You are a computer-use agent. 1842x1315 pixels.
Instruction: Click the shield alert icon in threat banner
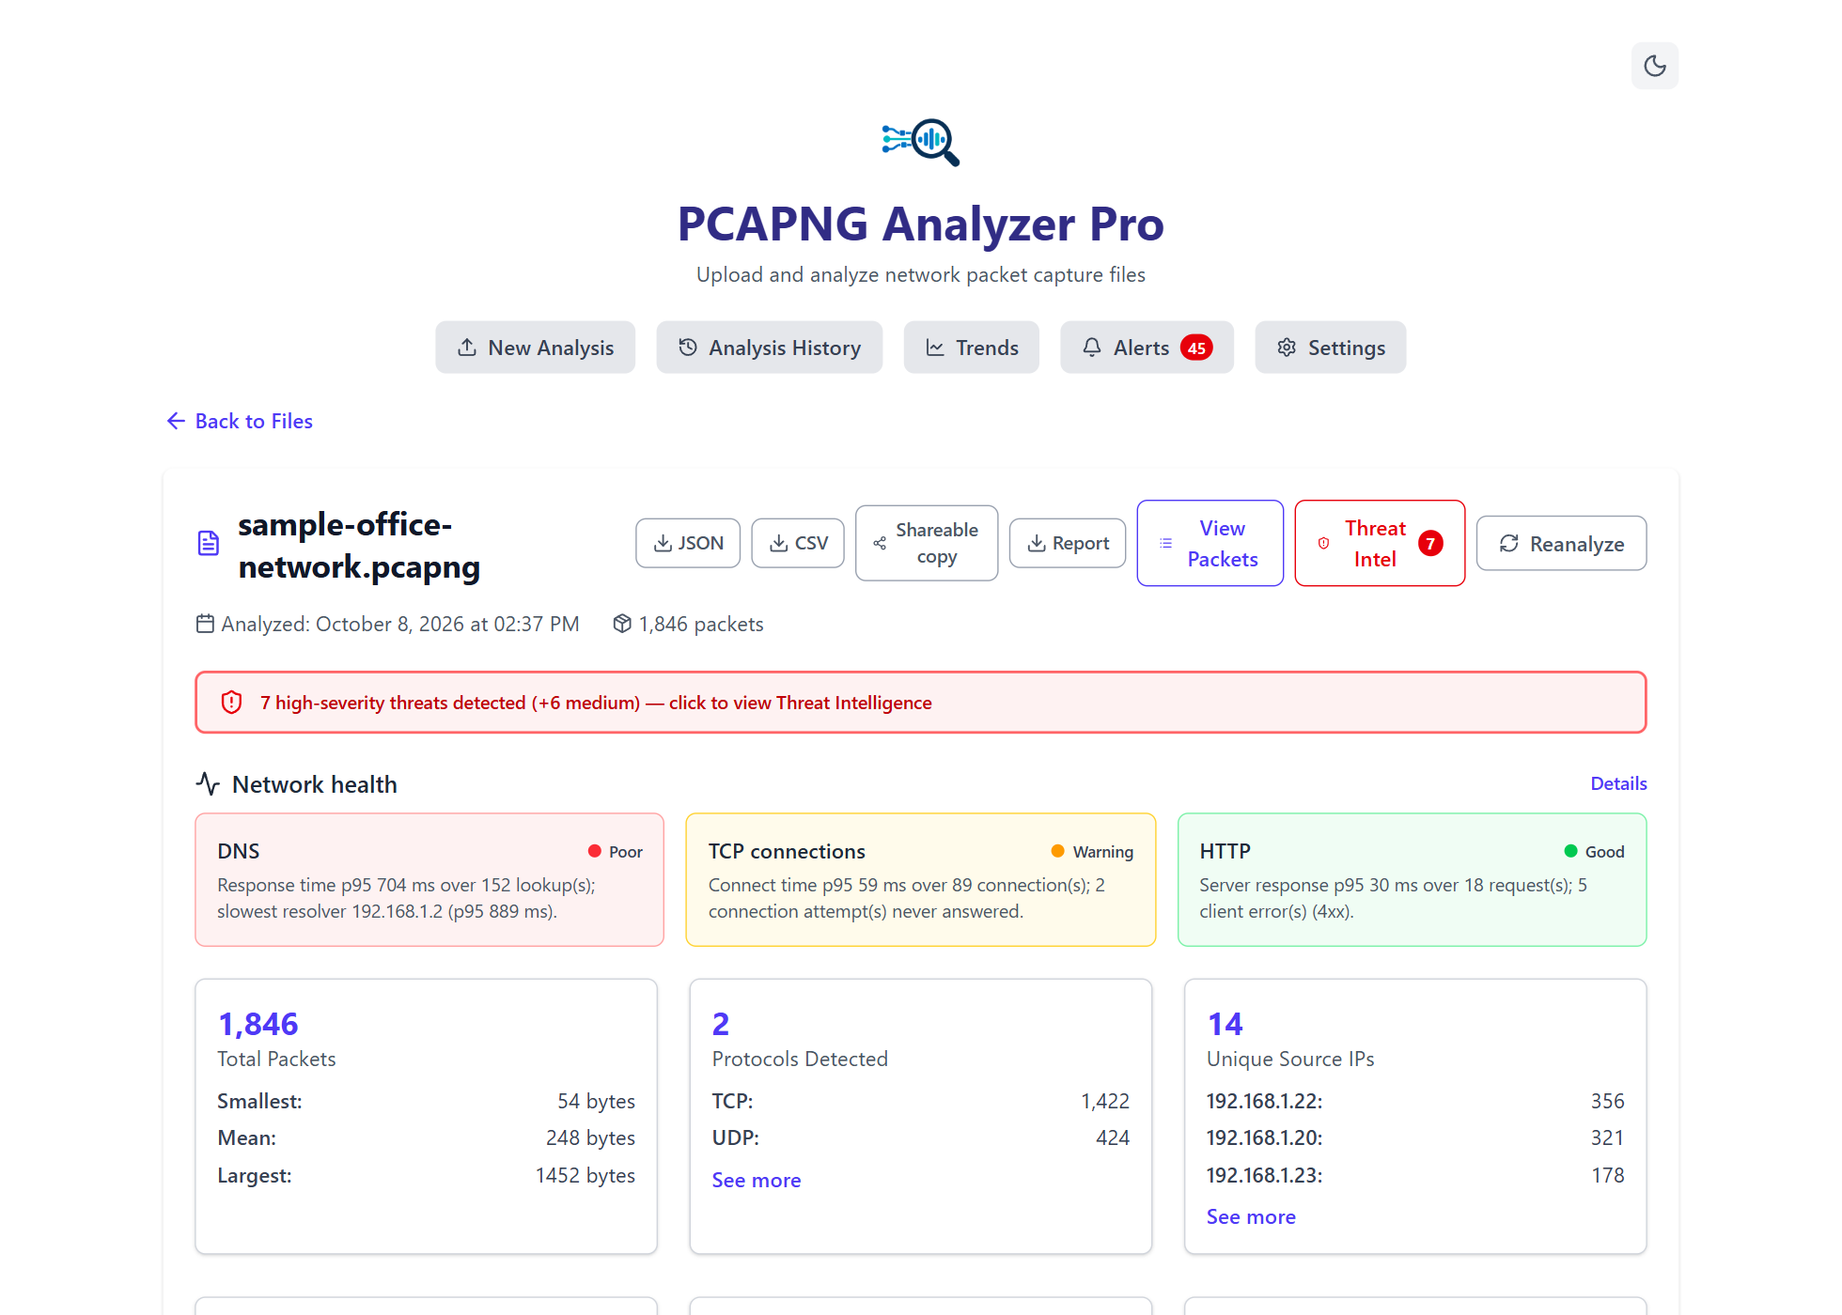[x=231, y=703]
